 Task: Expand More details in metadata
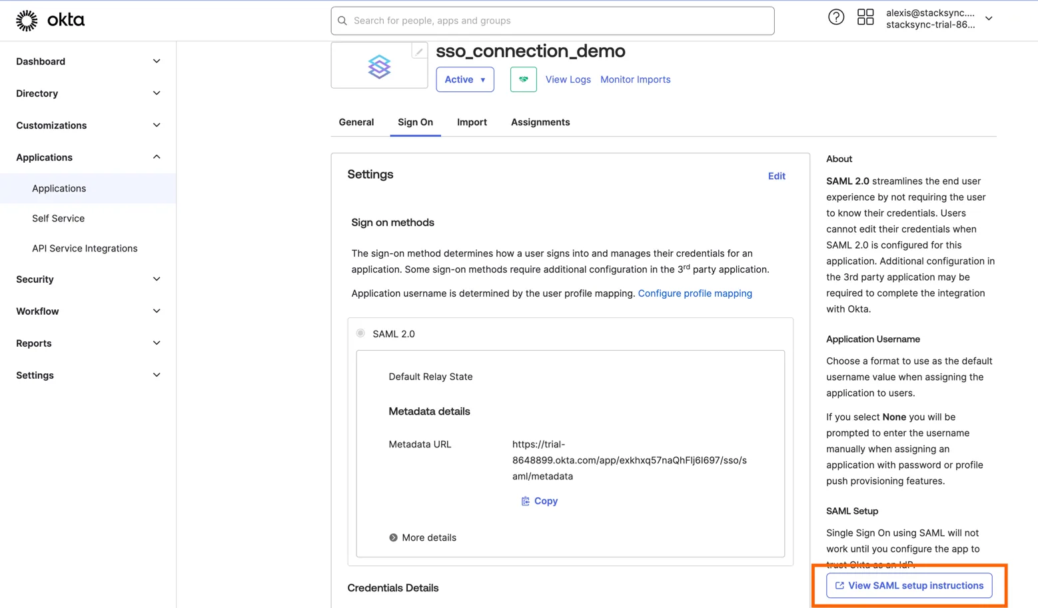(423, 537)
